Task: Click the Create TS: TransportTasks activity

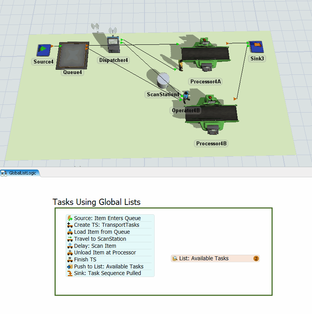Action: 106,225
